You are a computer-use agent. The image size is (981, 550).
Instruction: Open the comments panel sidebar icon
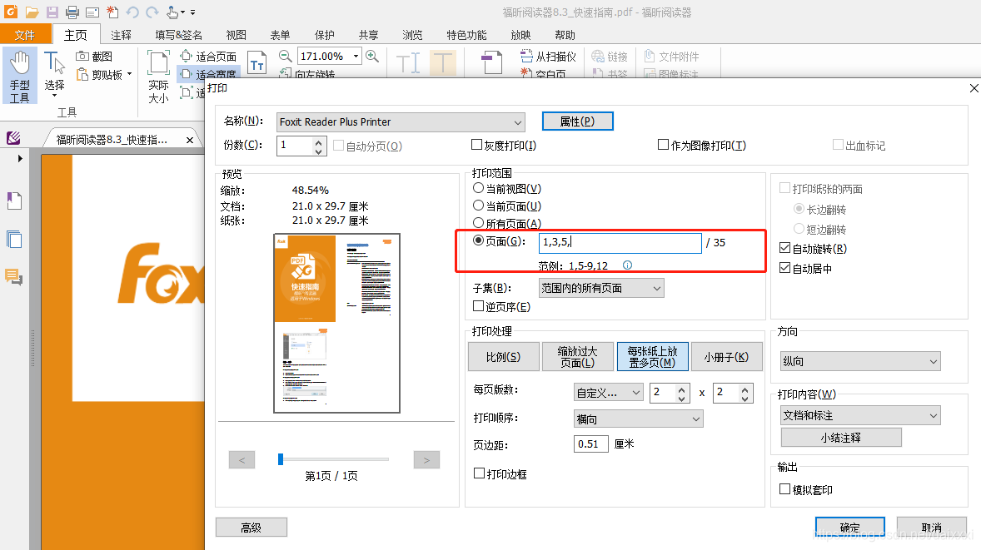click(14, 276)
